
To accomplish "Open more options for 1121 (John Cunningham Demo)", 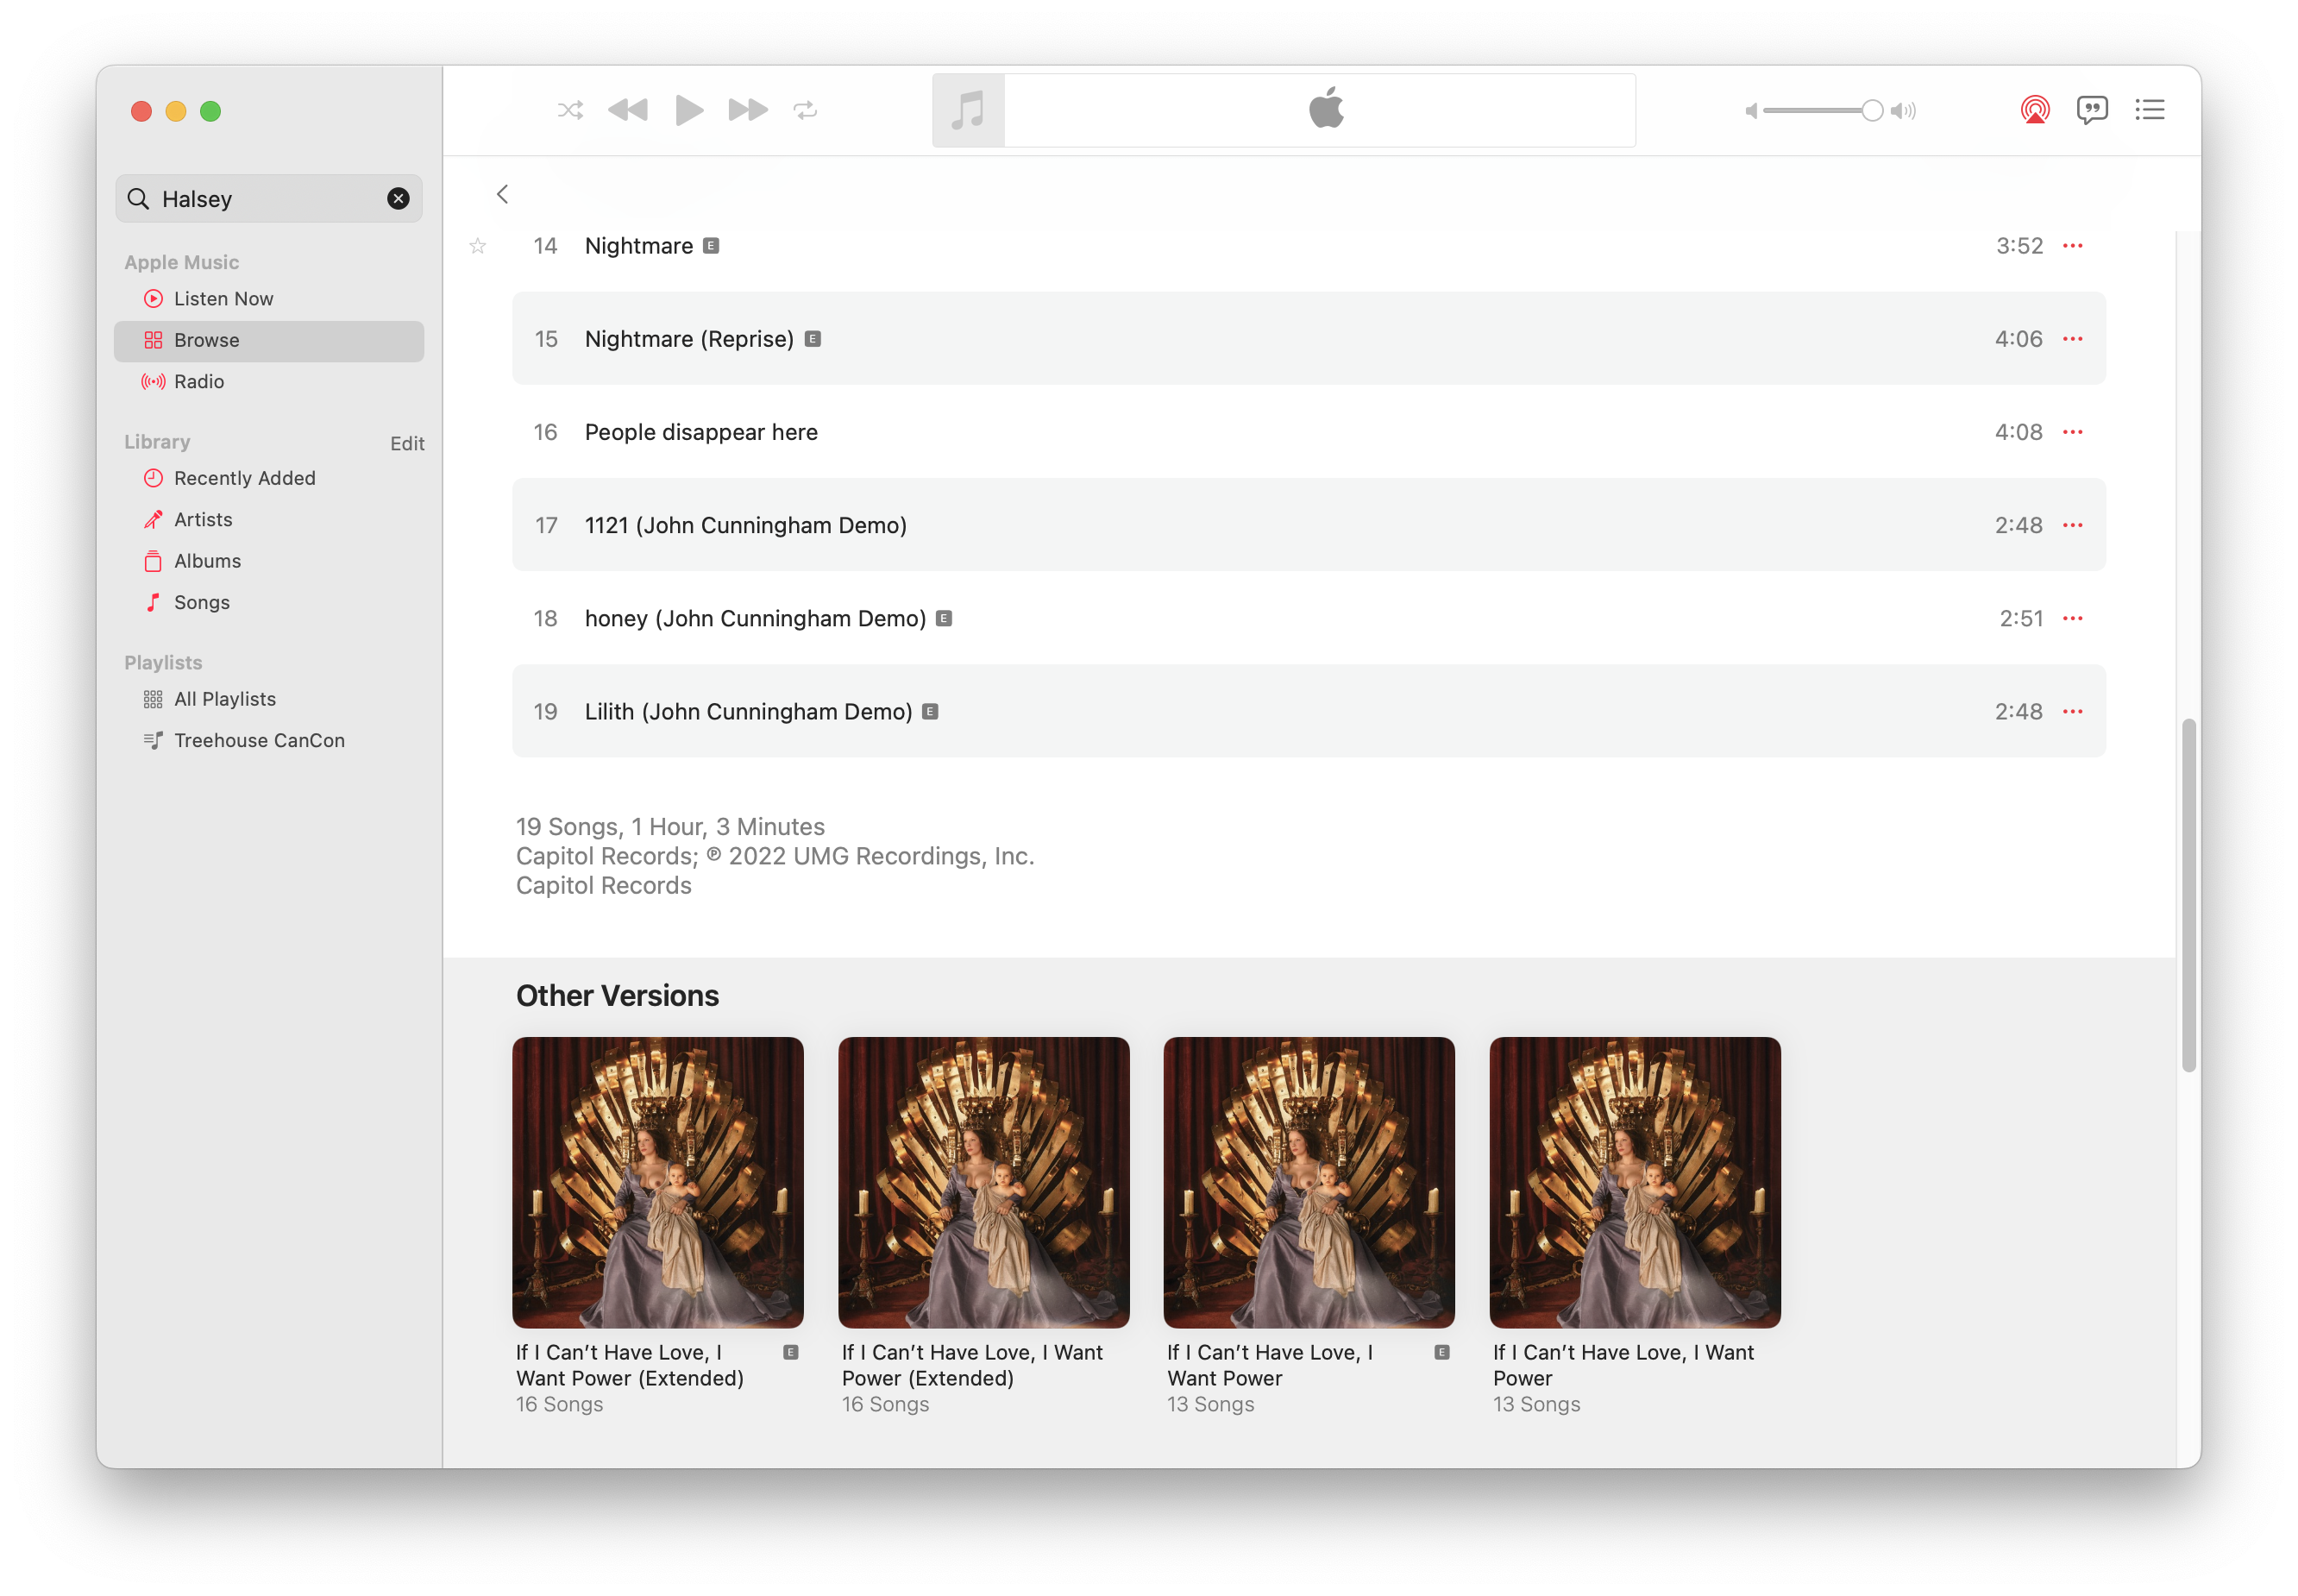I will 2073,525.
